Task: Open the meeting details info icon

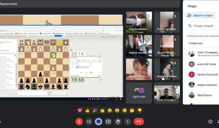Action: pos(210,122)
